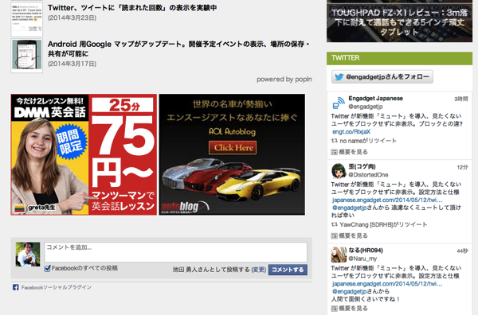This screenshot has width=478, height=315.
Task: Open the TOUGHPAD FZ-X1 review banner
Action: pos(399,21)
